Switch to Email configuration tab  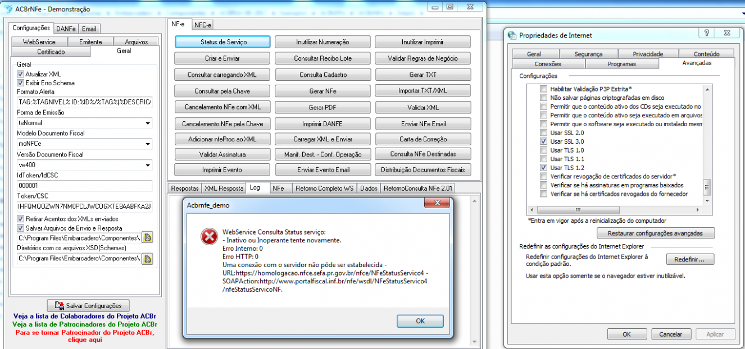tap(89, 29)
